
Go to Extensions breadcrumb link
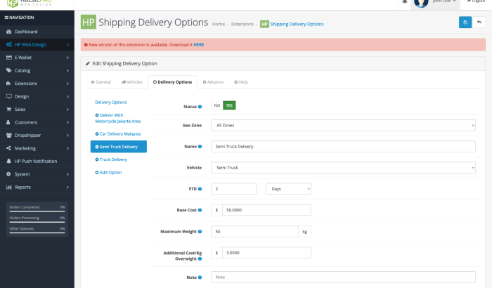[x=242, y=24]
